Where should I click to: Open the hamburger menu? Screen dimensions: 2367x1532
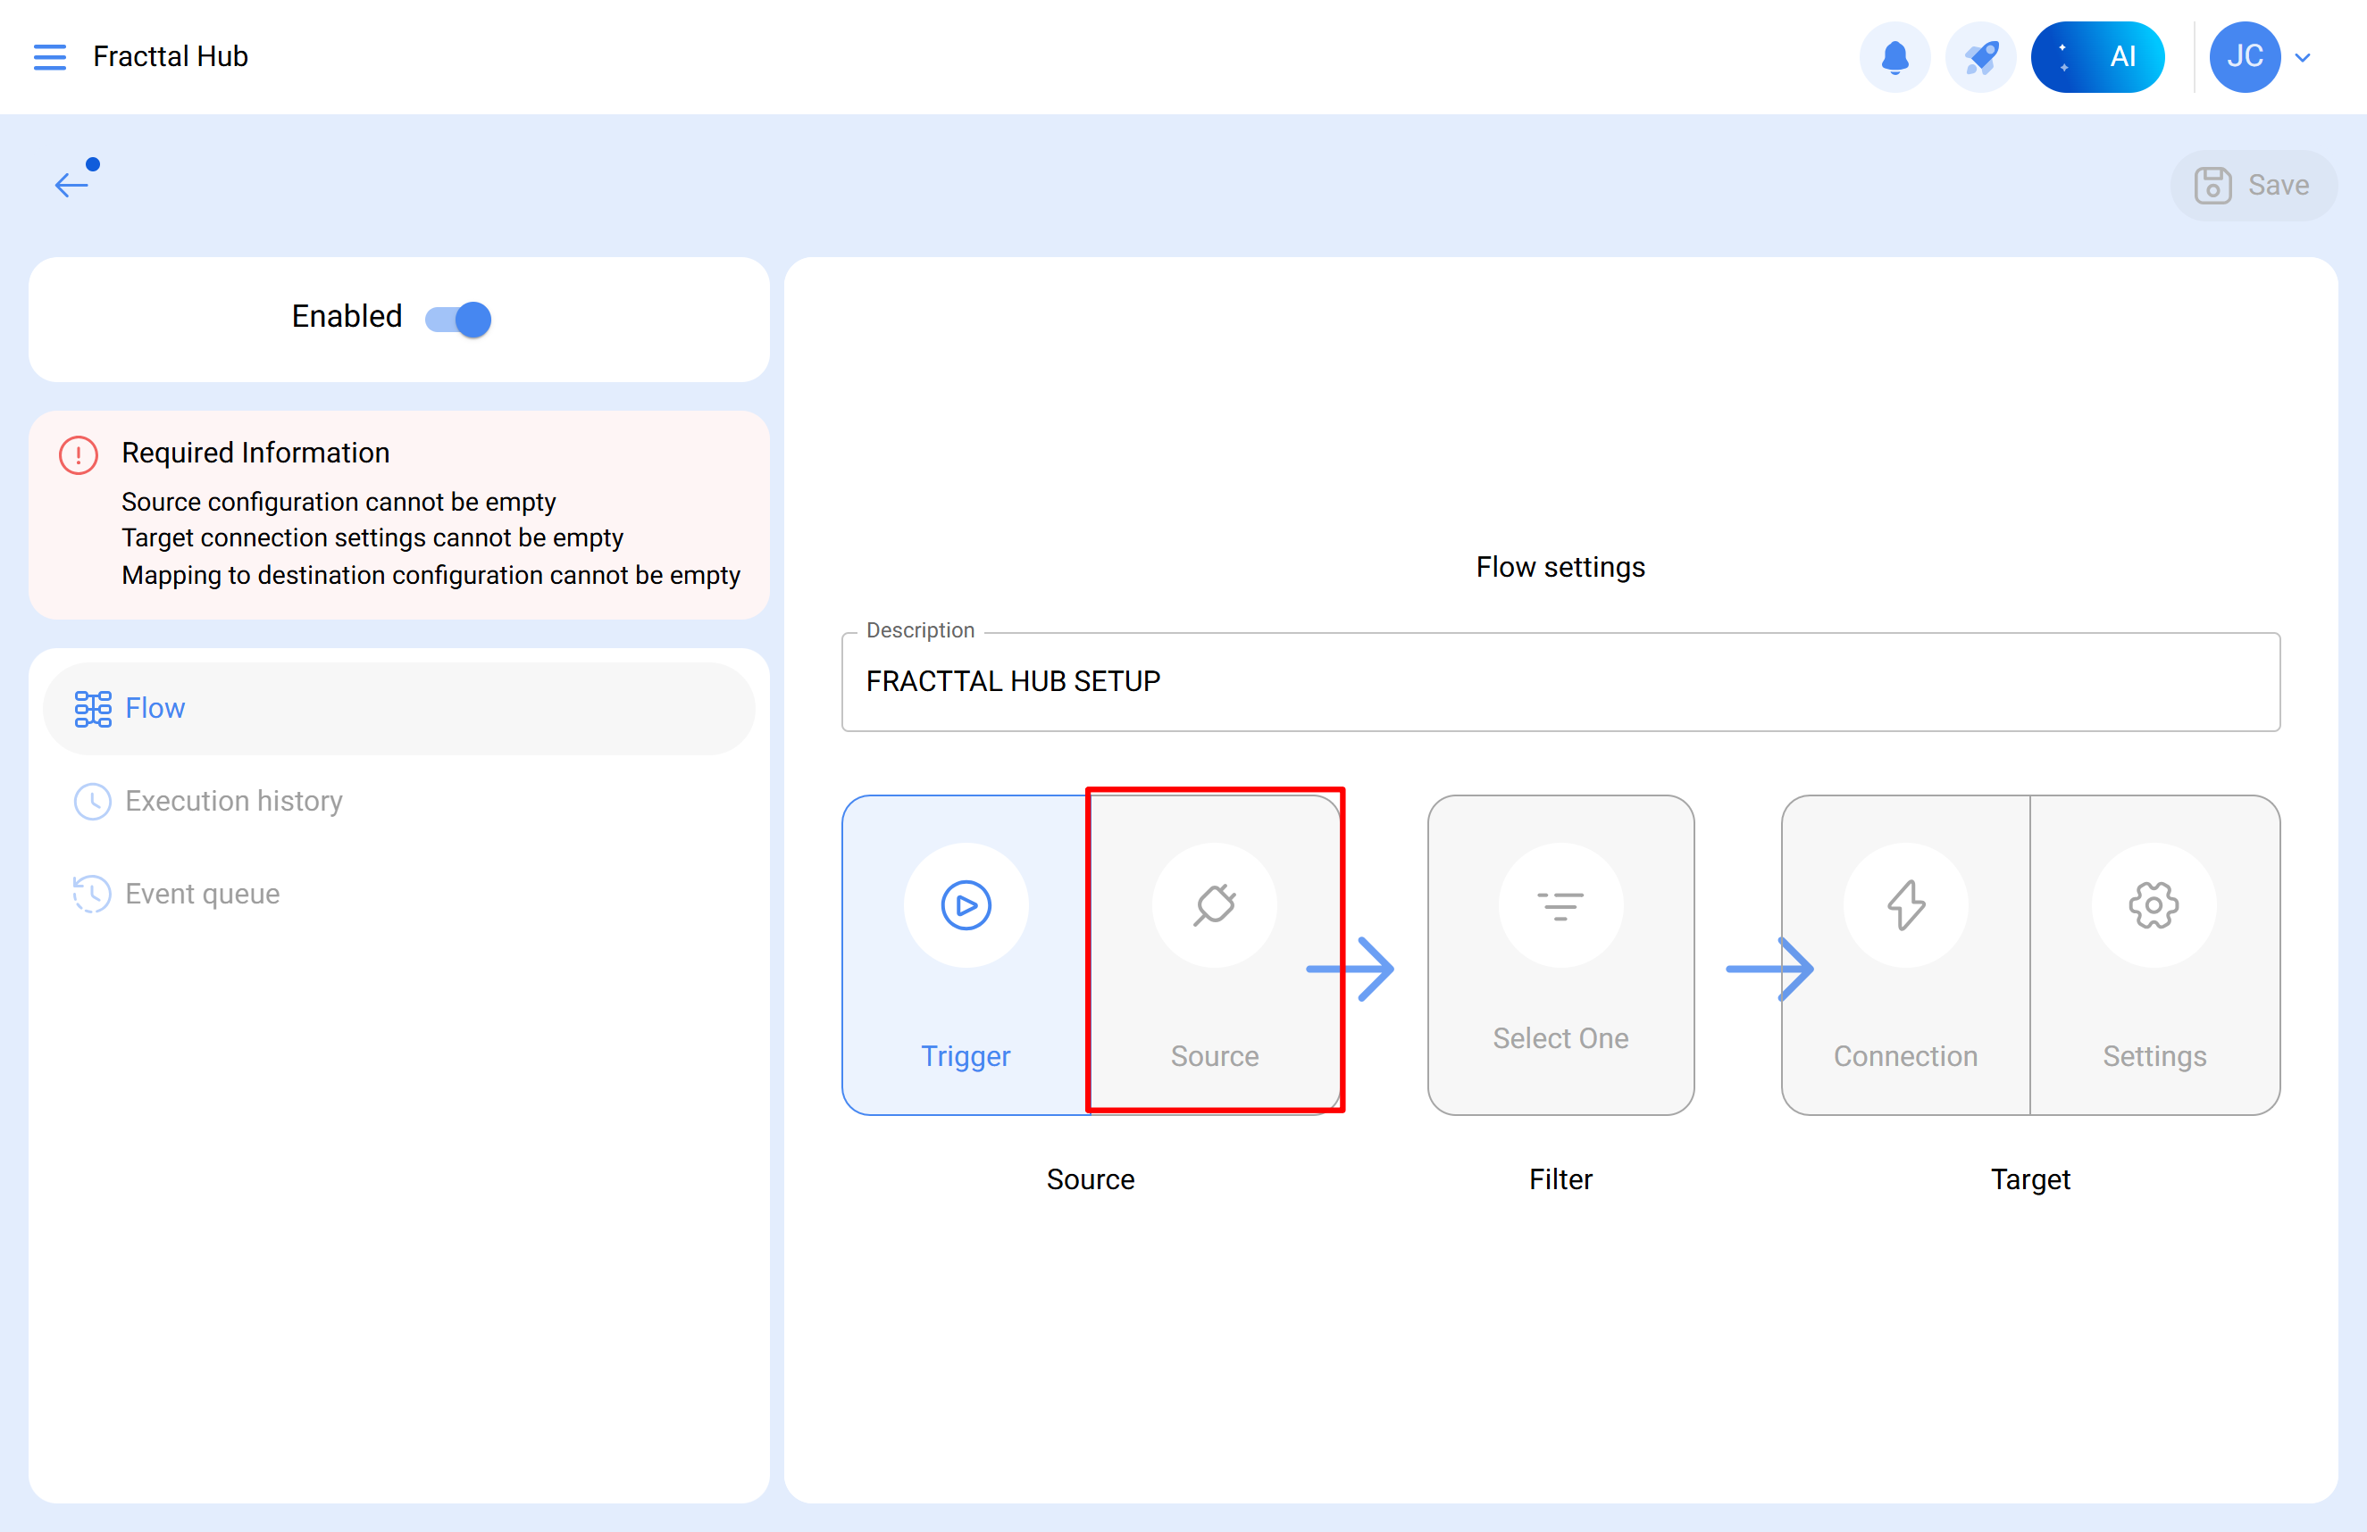coord(50,56)
